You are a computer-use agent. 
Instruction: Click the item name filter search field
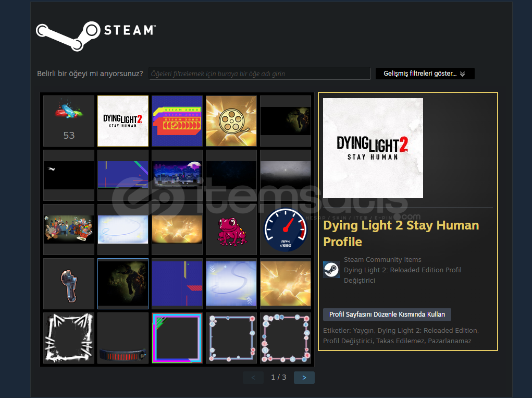point(259,74)
